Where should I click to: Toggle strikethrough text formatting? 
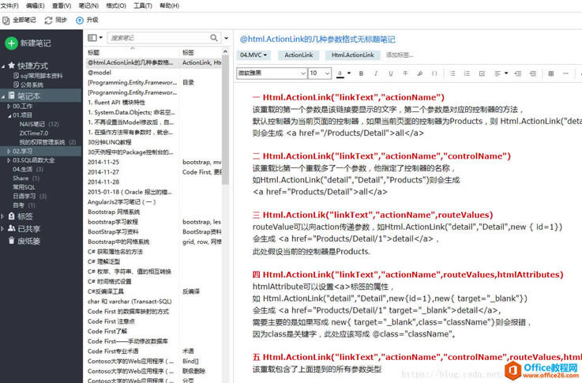[x=405, y=73]
